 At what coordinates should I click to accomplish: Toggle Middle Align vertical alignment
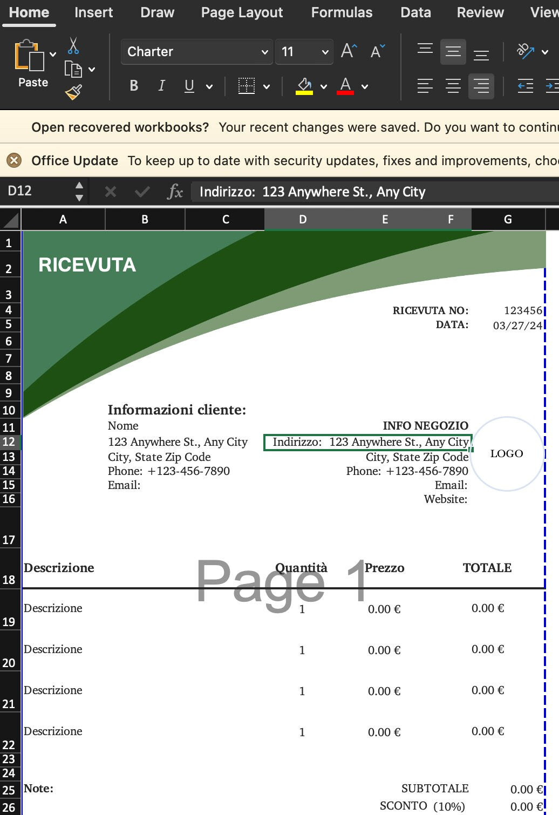(x=453, y=52)
